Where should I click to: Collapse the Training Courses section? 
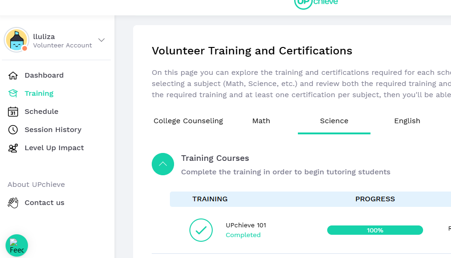pos(163,165)
